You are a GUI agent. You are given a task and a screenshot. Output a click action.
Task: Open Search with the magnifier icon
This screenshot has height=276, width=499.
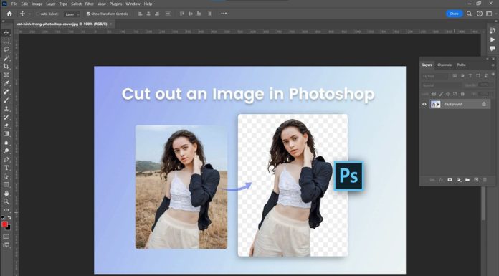(x=469, y=14)
